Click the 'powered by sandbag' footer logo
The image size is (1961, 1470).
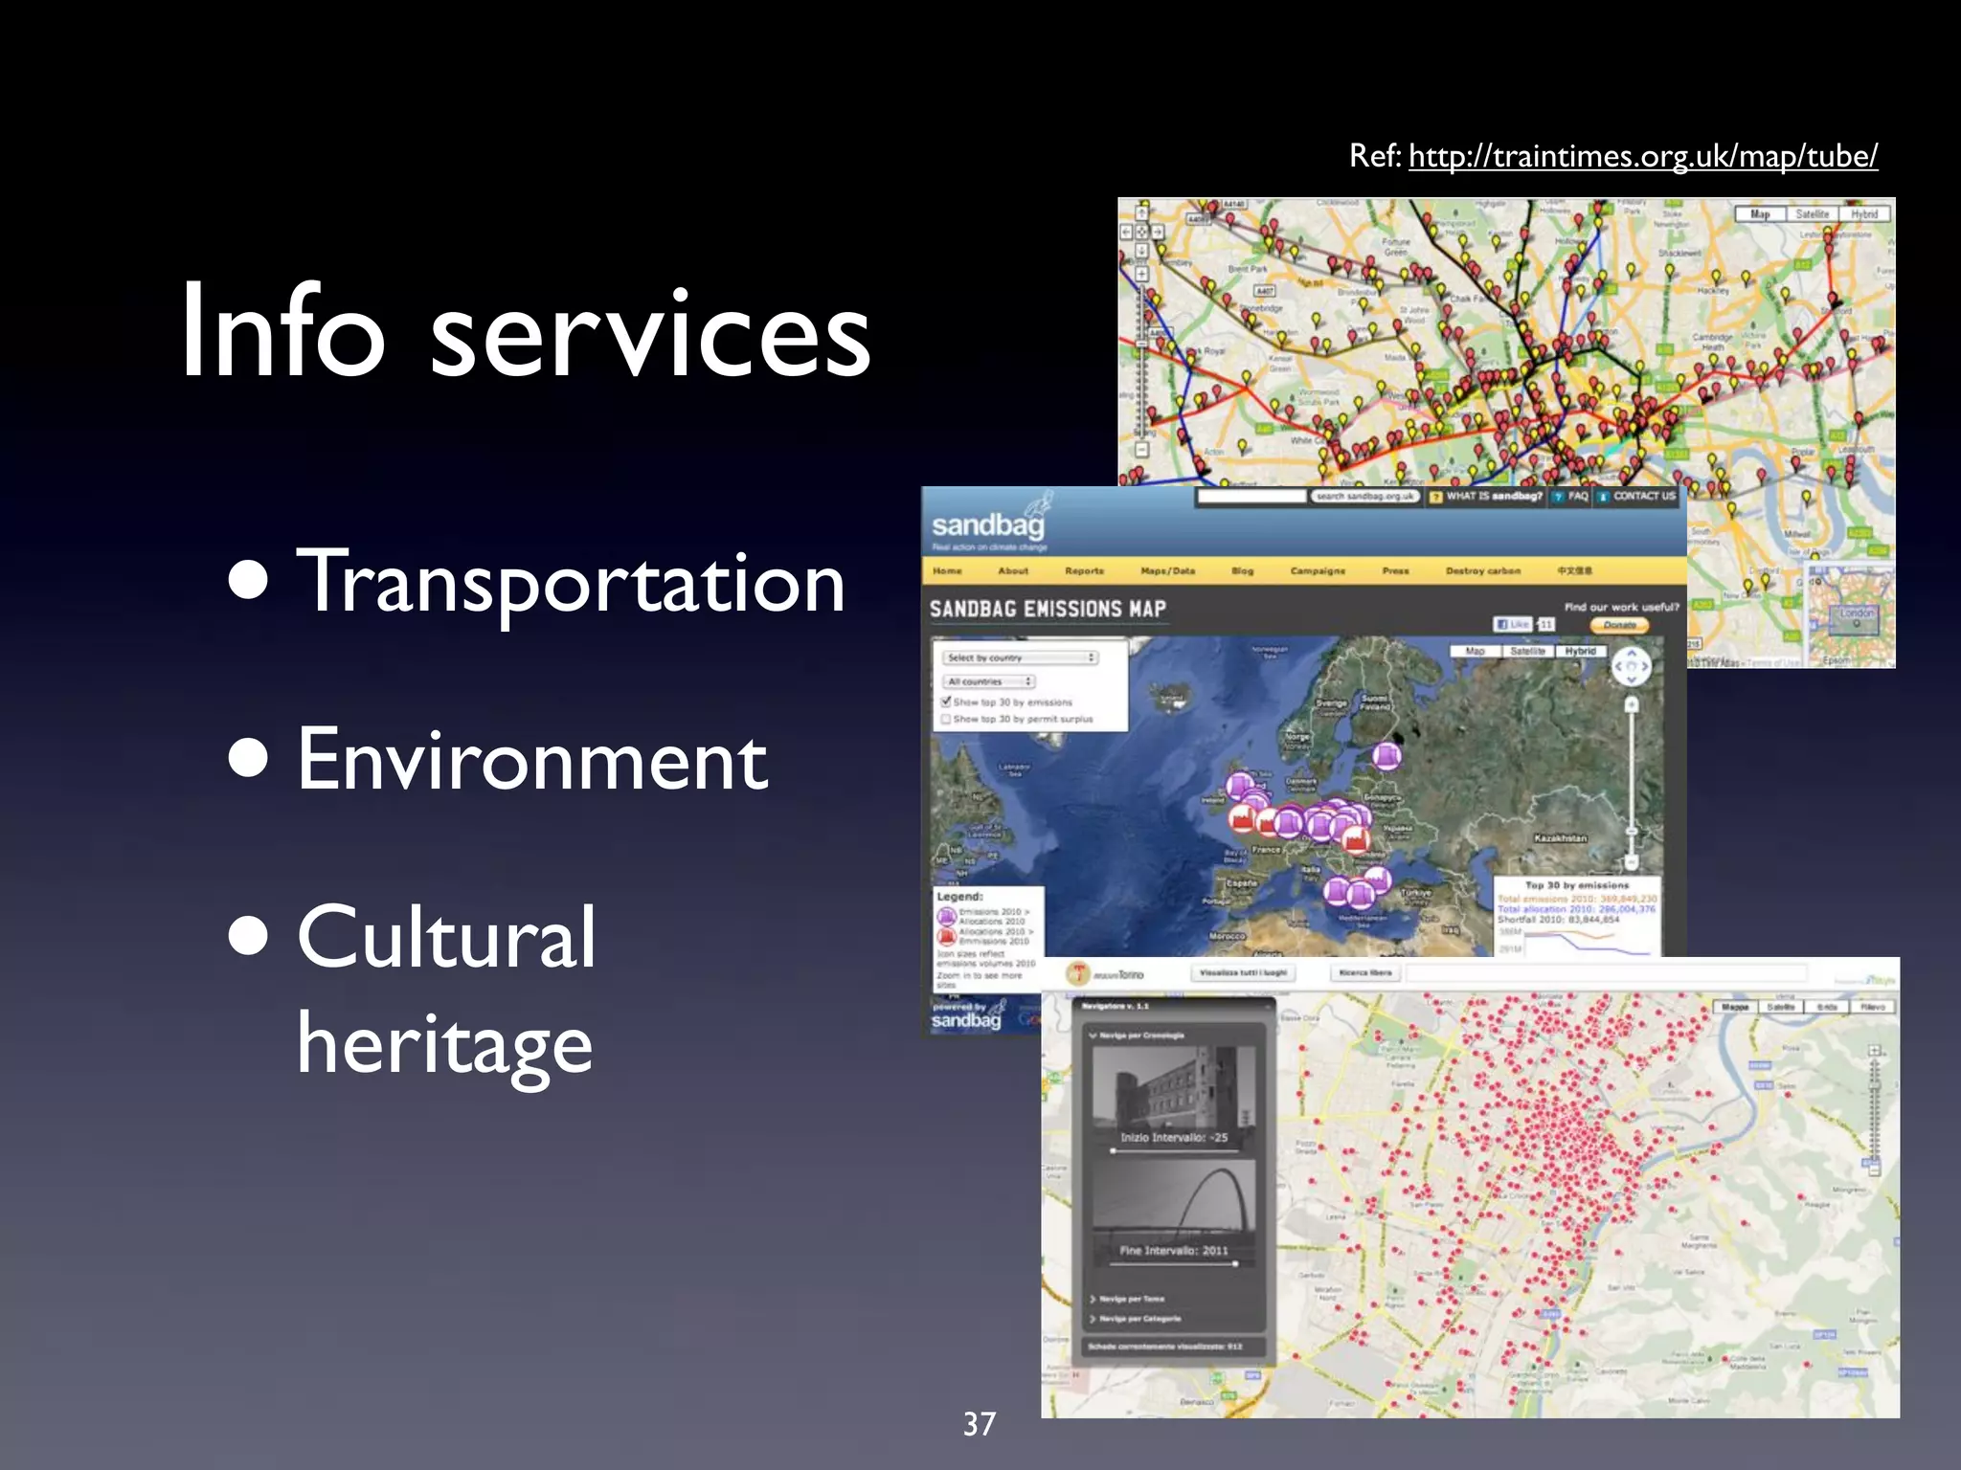[968, 1014]
